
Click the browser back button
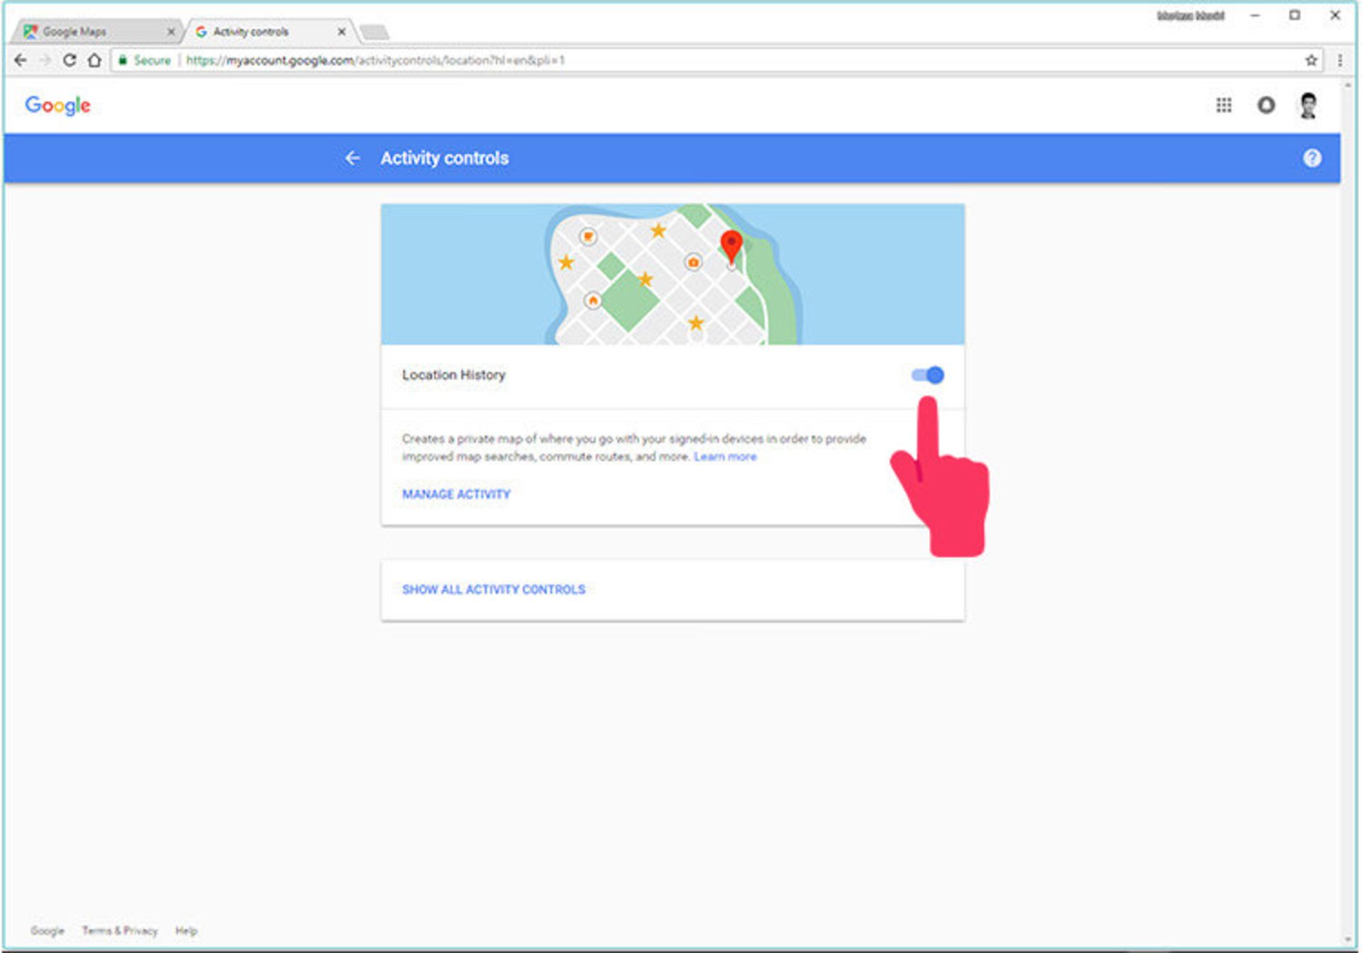point(21,60)
